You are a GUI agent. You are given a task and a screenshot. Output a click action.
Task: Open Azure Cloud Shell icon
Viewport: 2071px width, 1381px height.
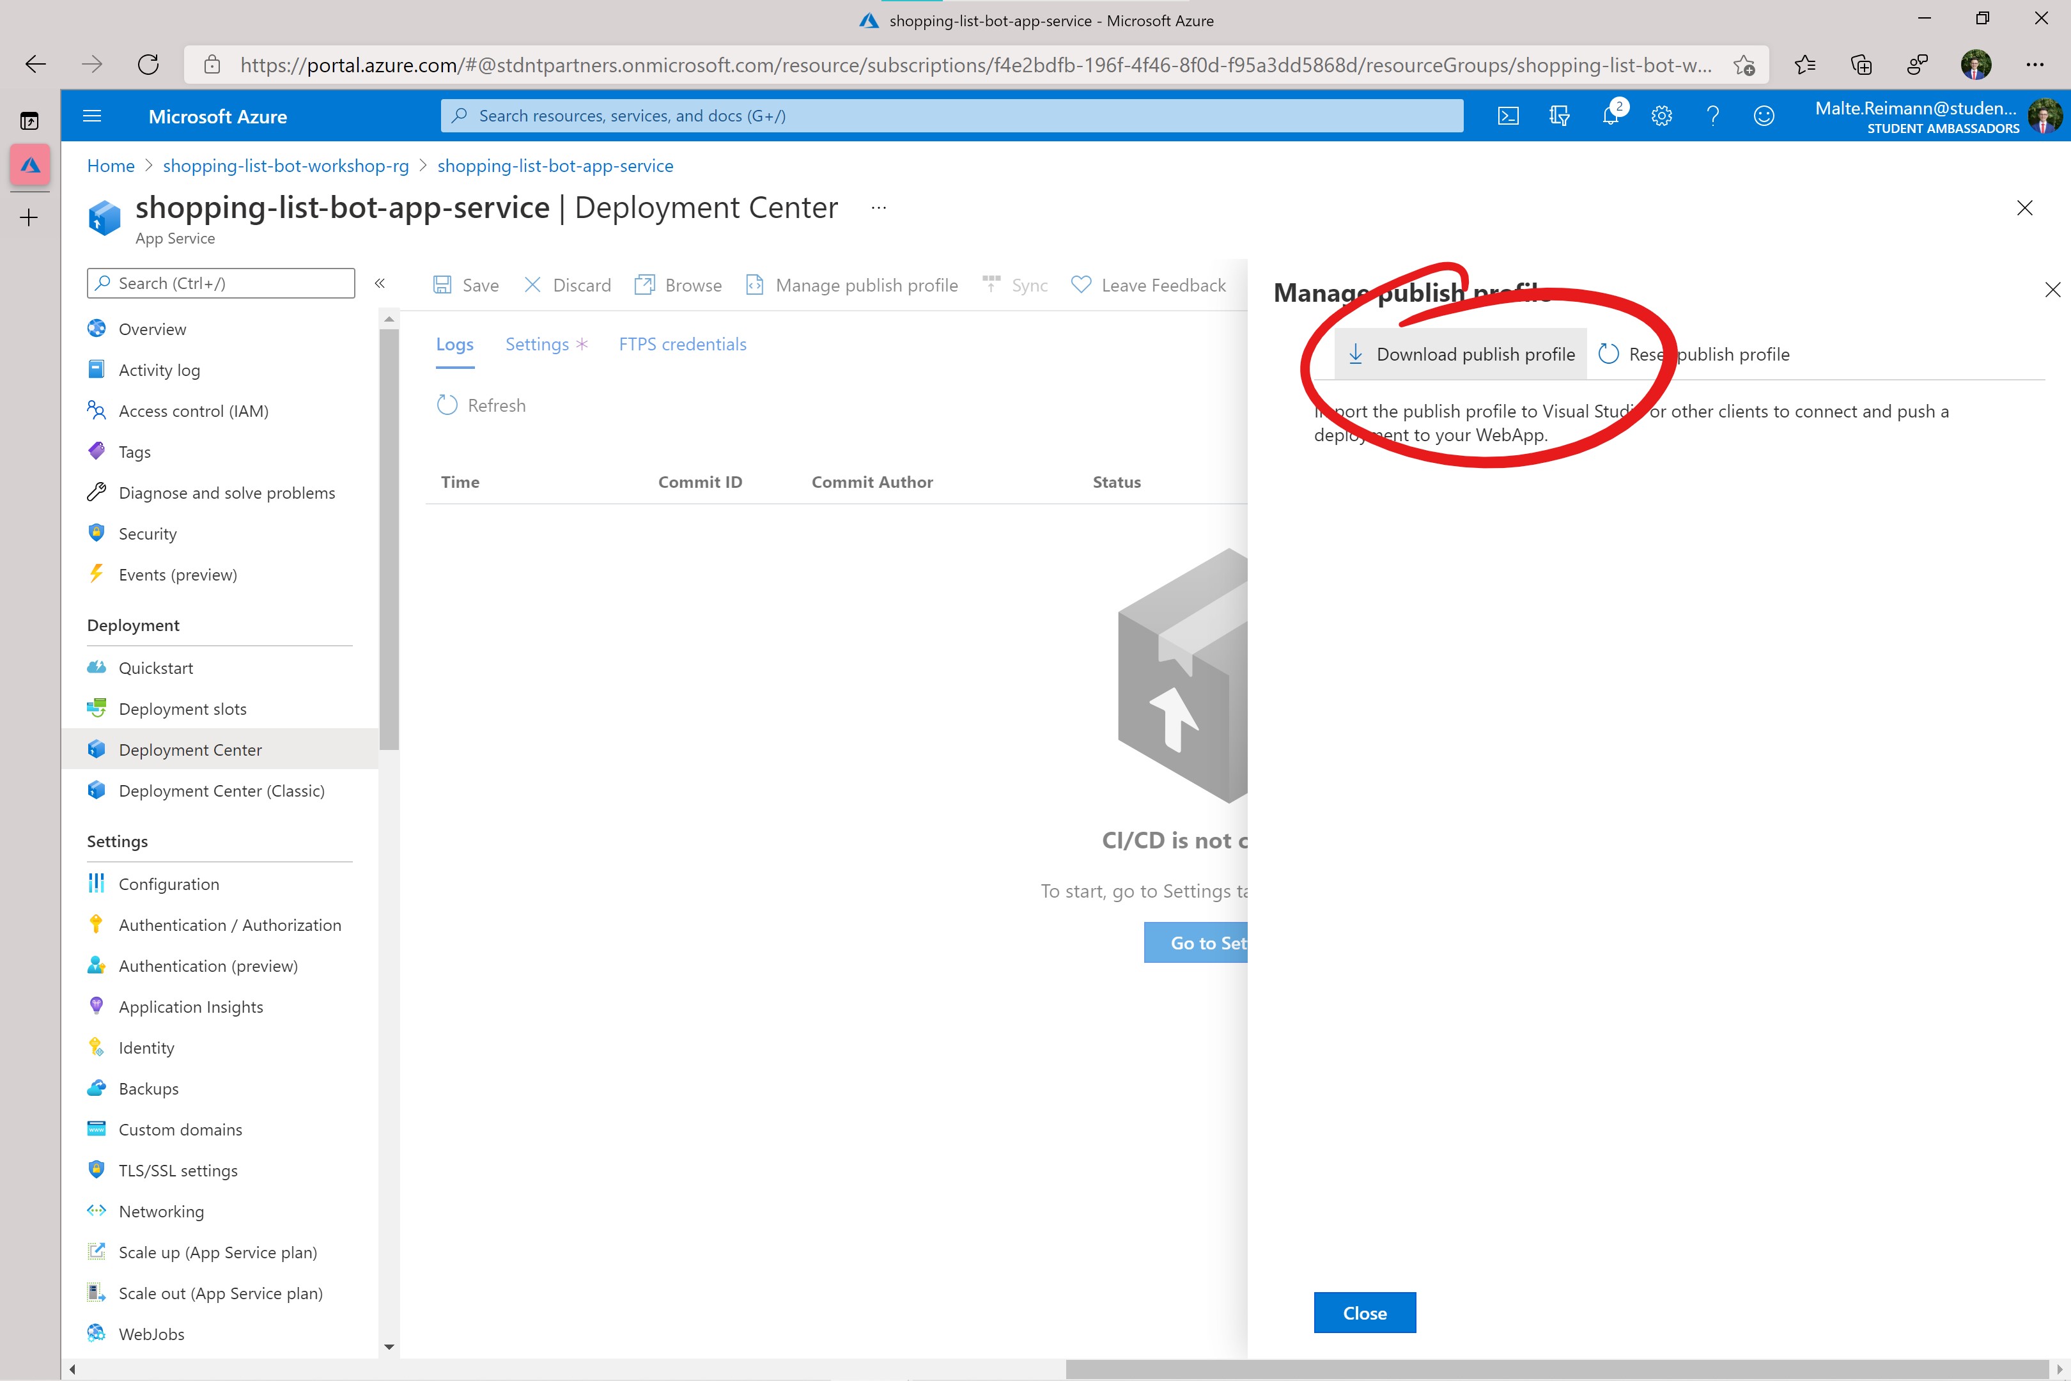(x=1507, y=116)
